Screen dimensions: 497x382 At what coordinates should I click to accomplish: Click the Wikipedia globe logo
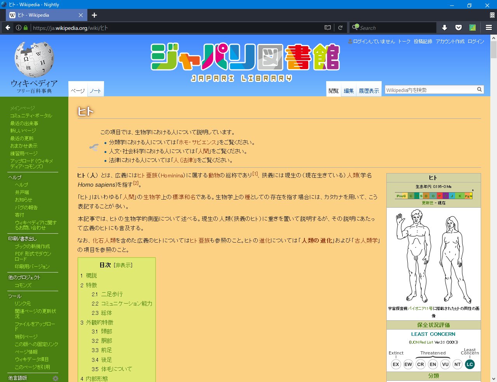click(34, 59)
